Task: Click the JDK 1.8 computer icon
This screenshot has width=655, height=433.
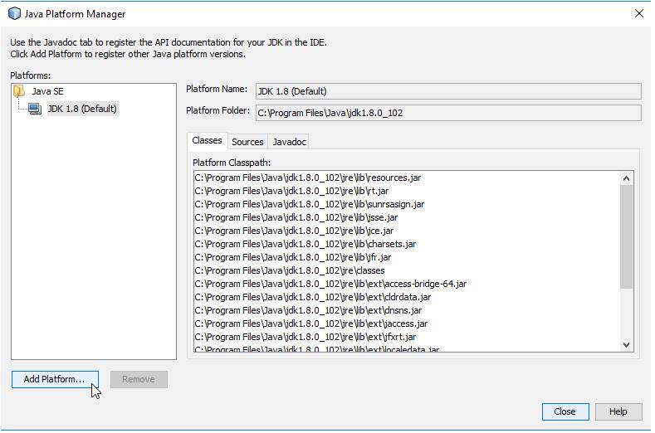Action: tap(35, 109)
